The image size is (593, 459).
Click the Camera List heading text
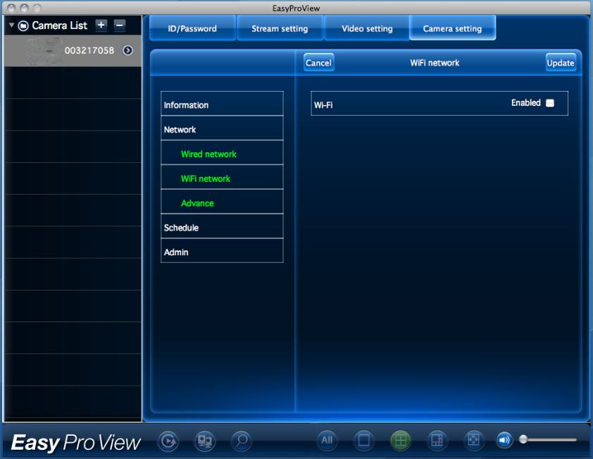(59, 25)
